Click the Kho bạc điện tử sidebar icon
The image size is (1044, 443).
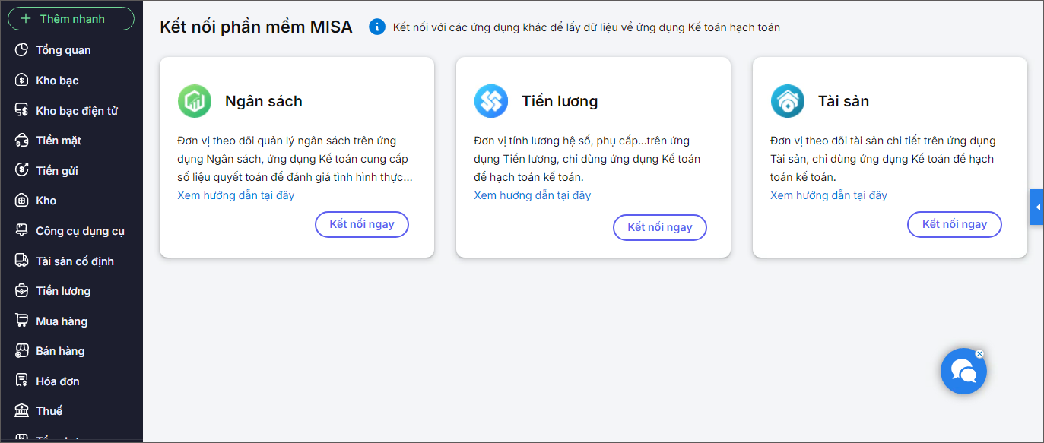coord(22,111)
